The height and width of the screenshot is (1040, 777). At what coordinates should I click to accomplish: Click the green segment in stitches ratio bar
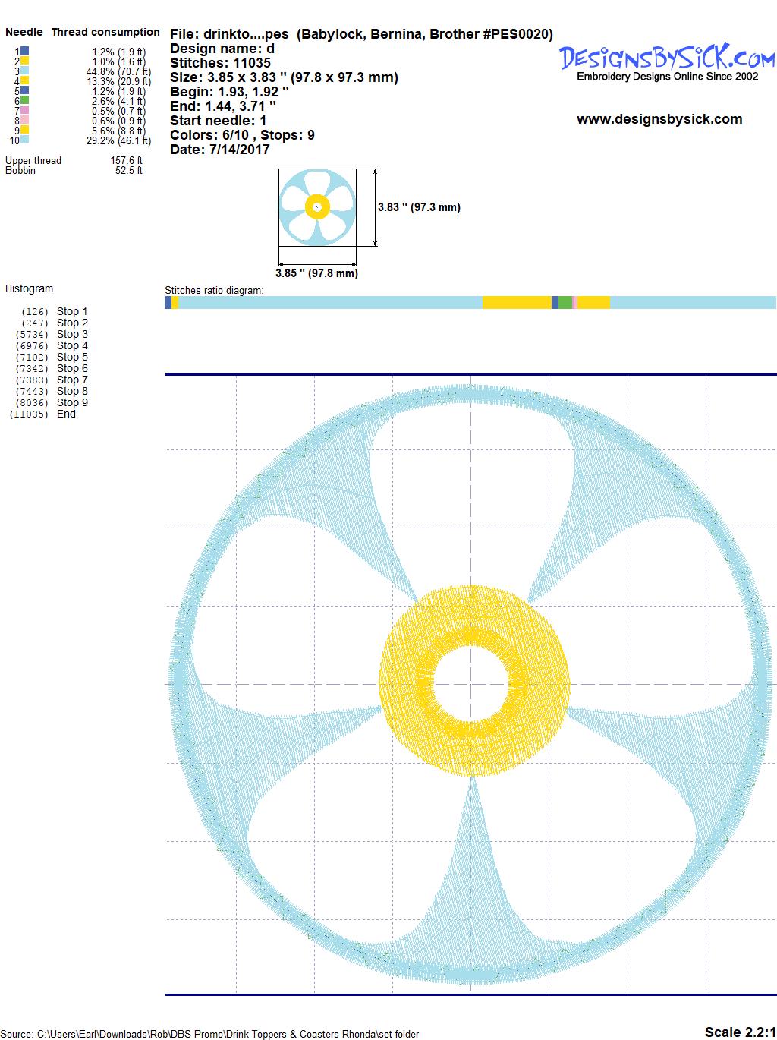(x=565, y=303)
